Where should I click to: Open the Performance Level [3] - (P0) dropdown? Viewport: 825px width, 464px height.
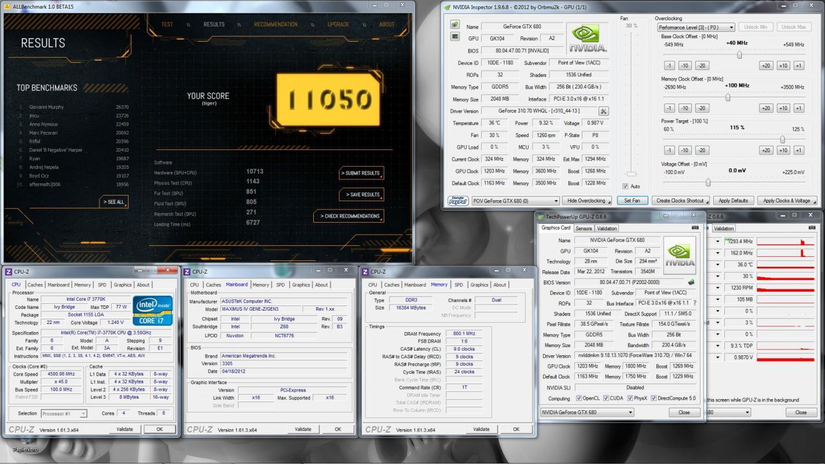(695, 27)
